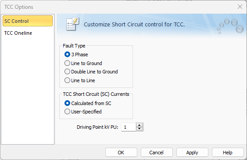The height and width of the screenshot is (160, 247).
Task: Select Line to Ground fault type
Action: tap(83, 63)
